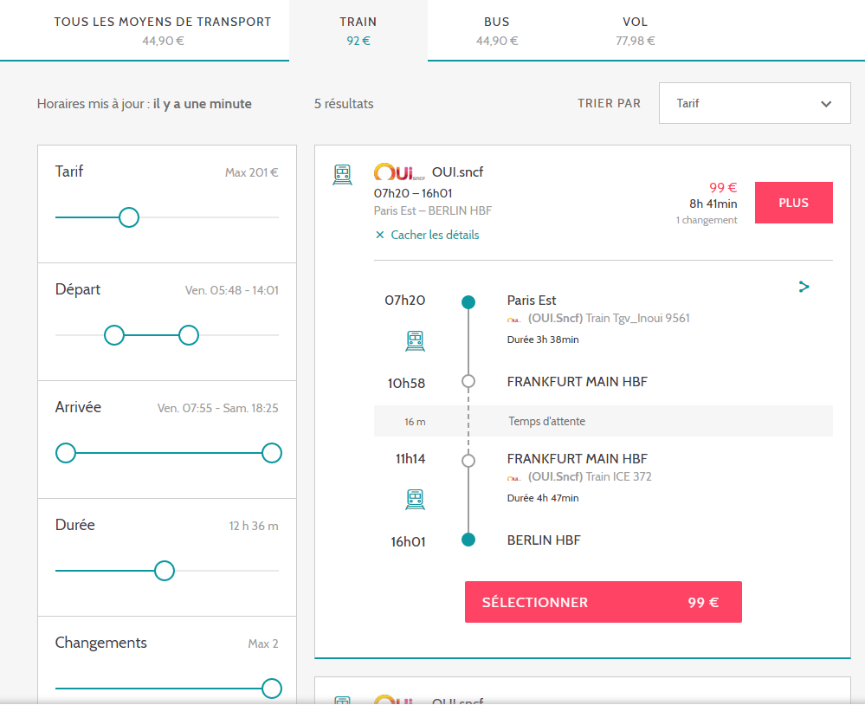865x705 pixels.
Task: Click the teal arrow icon right of Paris Est
Action: [x=804, y=287]
